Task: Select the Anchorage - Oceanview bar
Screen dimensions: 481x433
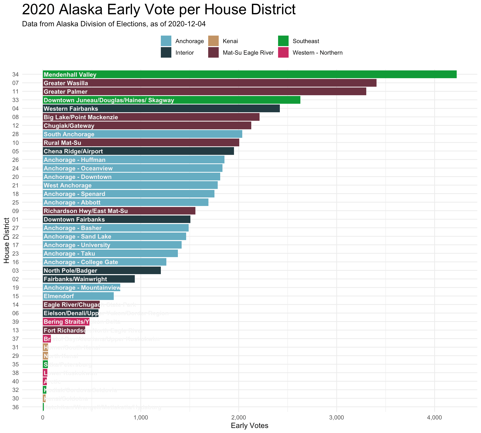Action: pos(133,168)
